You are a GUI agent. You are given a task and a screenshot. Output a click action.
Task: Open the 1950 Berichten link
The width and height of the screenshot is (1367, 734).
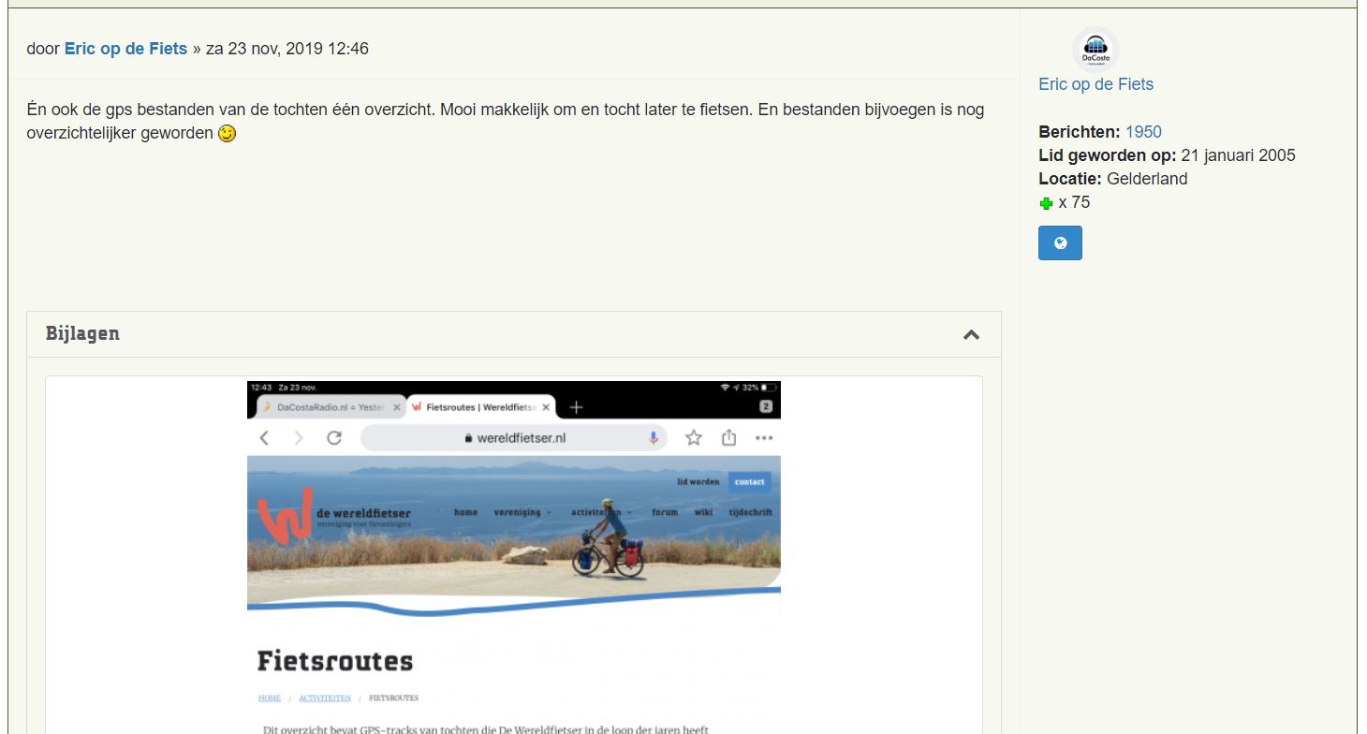pos(1143,132)
